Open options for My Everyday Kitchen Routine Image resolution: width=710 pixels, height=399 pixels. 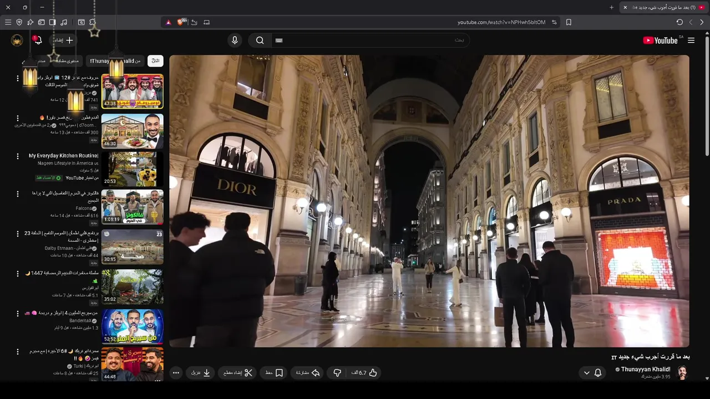[x=18, y=156]
